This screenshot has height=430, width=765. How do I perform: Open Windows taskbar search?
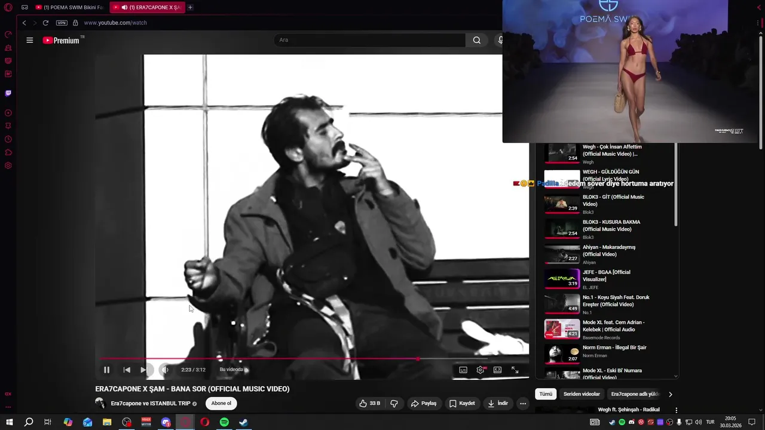28,422
